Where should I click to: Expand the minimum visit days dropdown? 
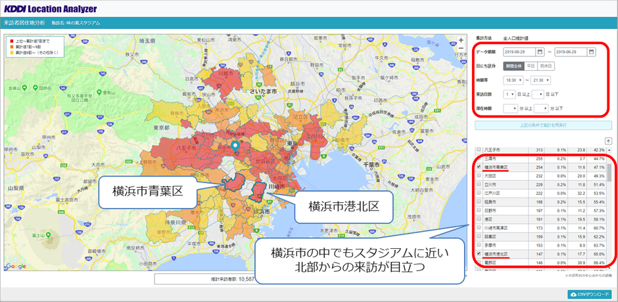510,94
